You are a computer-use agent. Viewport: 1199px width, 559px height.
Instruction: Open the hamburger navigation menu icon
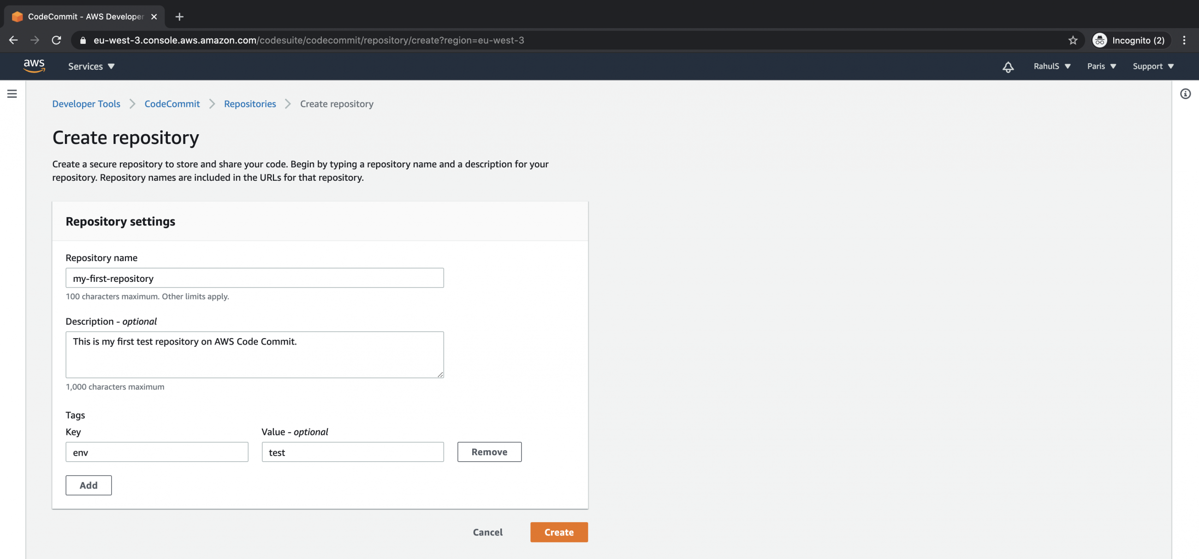(12, 94)
